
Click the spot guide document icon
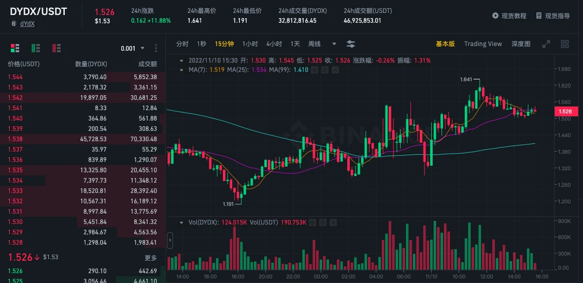(x=539, y=16)
